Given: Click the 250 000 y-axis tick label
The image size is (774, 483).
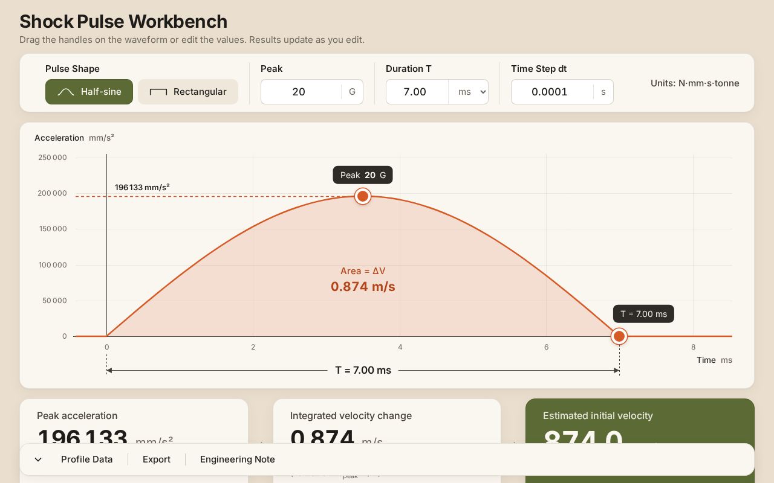Looking at the screenshot, I should coord(52,158).
